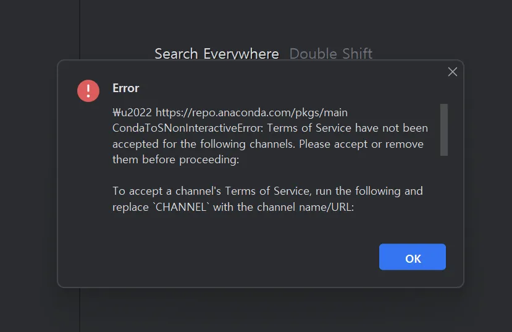512x332 pixels.
Task: Click the Error dialog title text
Action: (x=125, y=88)
